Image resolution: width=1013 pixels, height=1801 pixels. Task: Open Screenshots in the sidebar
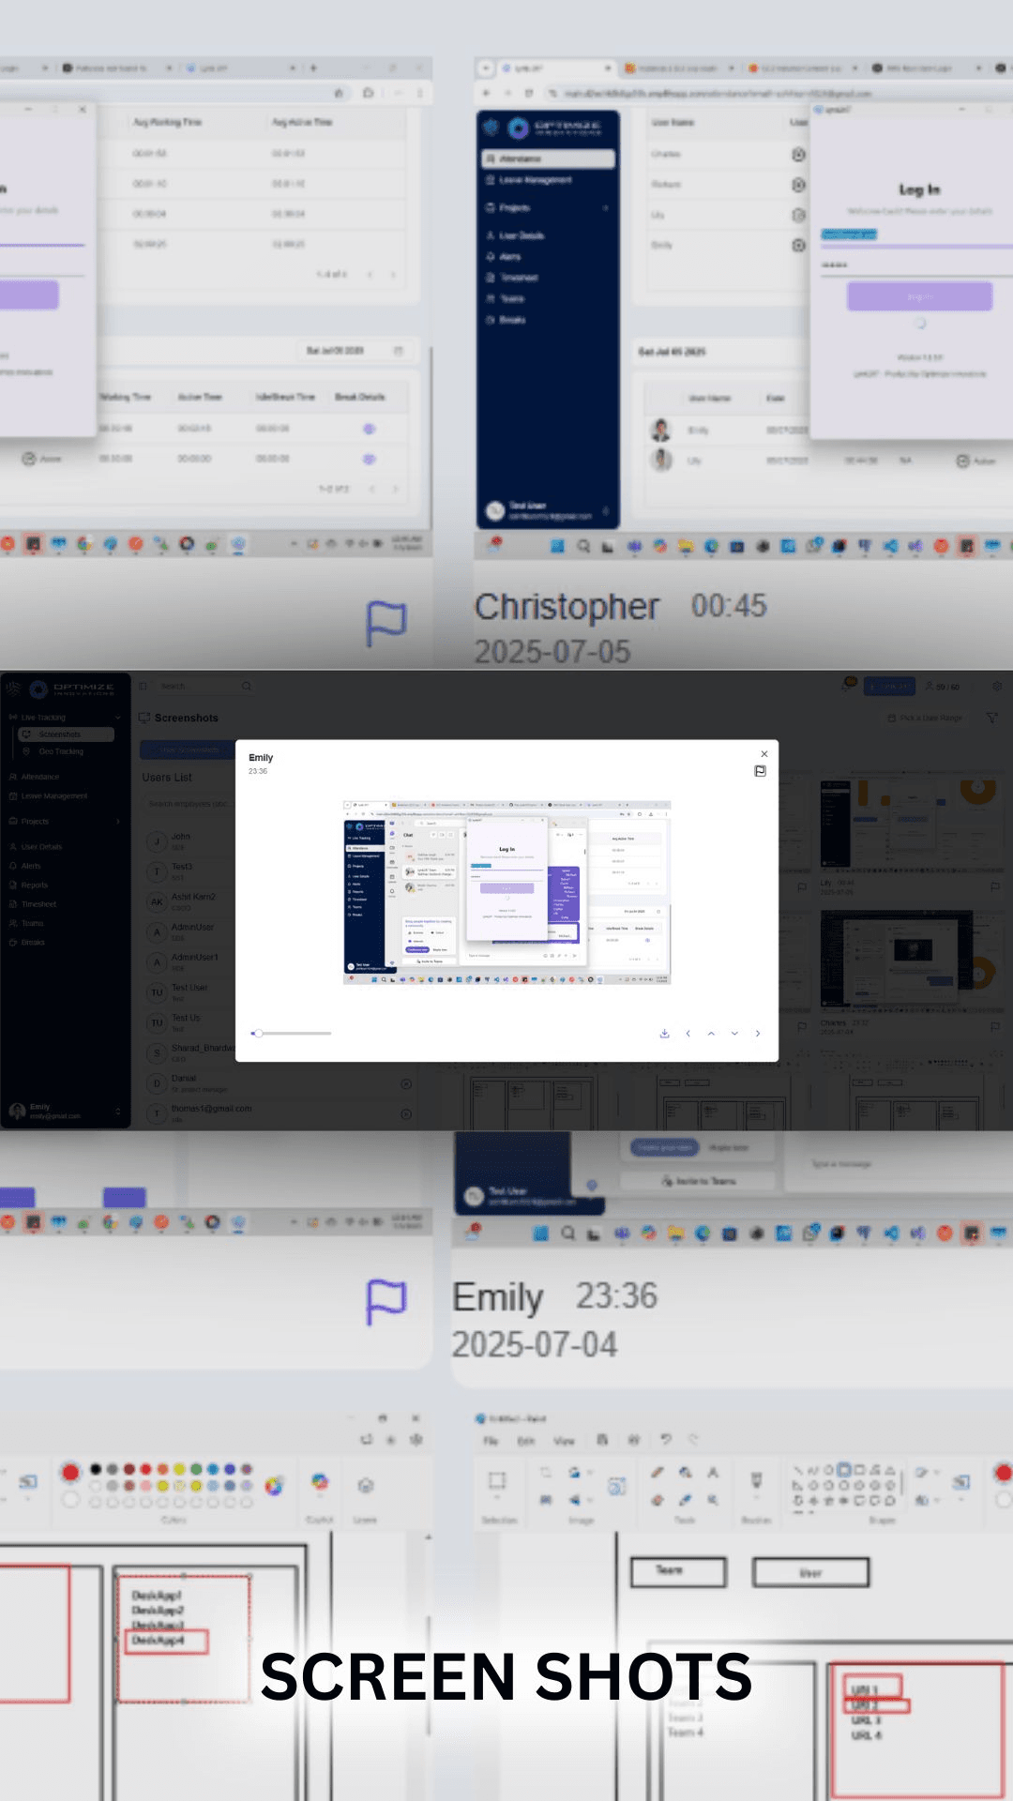60,734
